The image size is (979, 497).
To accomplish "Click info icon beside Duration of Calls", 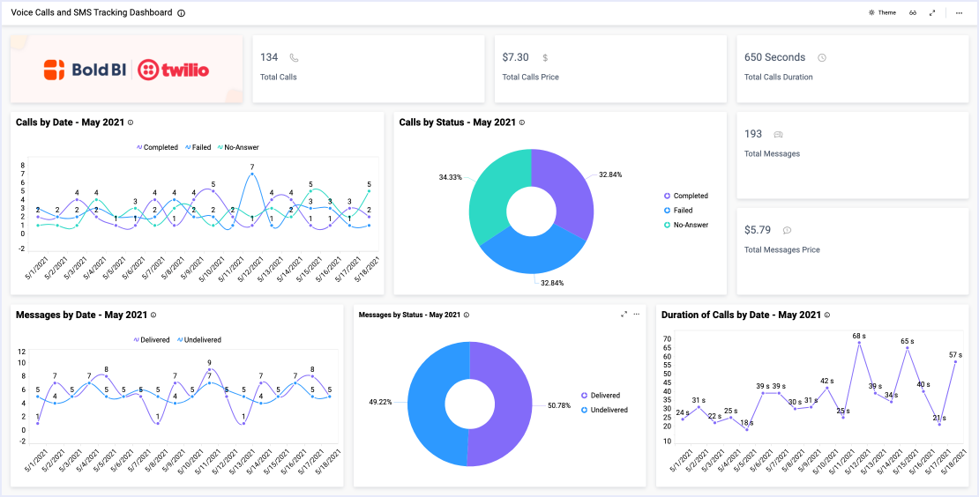I will 827,315.
